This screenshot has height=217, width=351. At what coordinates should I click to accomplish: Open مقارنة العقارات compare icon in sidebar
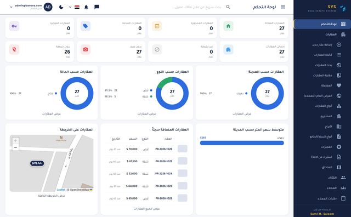pos(339,76)
